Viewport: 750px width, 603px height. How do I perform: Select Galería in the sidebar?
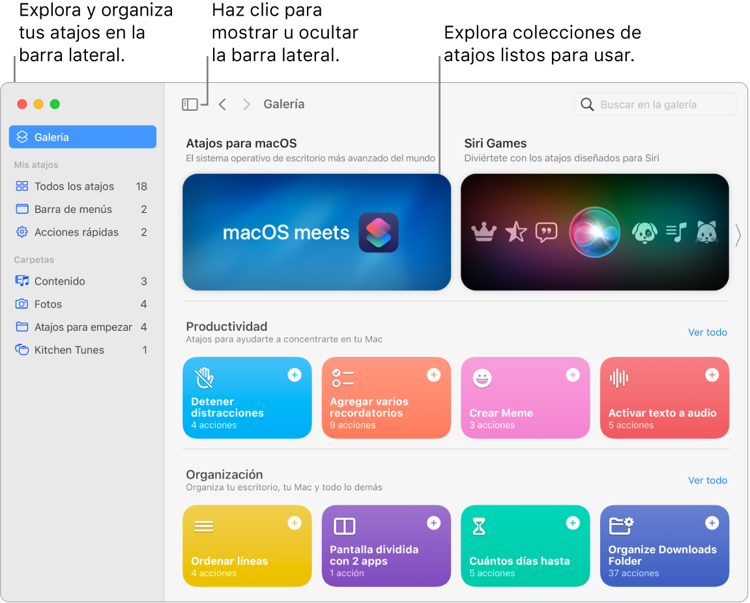[x=83, y=137]
